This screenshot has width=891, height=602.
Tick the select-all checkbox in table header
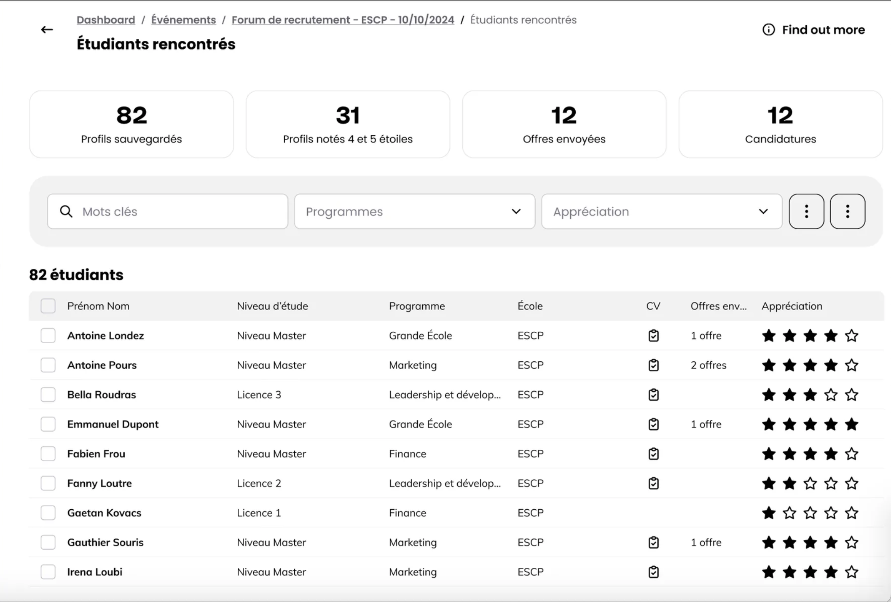[48, 306]
